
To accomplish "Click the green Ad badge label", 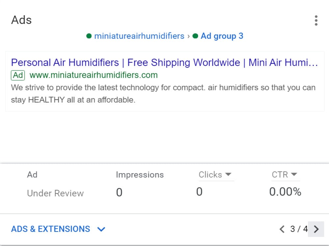I will 18,75.
